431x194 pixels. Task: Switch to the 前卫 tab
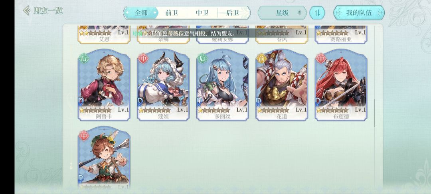pos(172,13)
